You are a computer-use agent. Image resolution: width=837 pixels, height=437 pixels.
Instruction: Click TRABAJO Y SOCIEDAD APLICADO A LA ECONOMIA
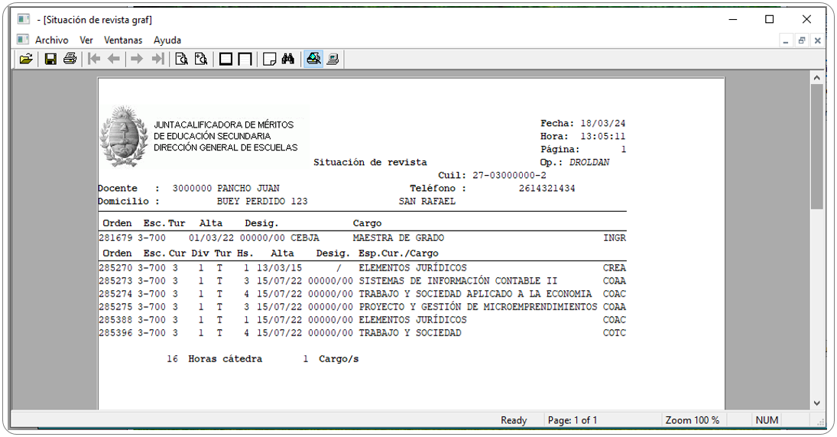(x=475, y=294)
